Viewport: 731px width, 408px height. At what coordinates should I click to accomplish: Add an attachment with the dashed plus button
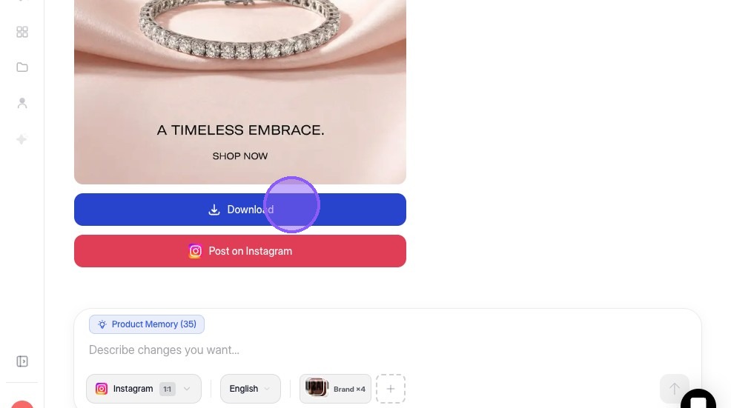[391, 389]
